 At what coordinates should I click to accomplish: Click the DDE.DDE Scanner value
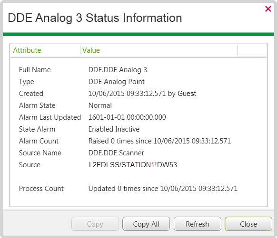(x=116, y=153)
